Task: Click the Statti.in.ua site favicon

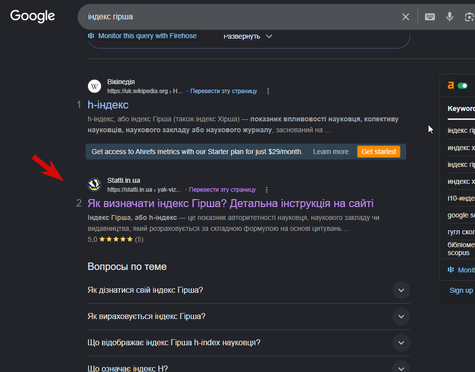Action: click(95, 185)
